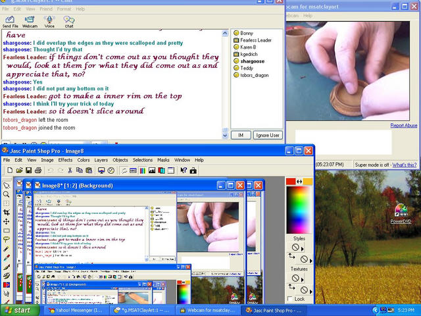Image resolution: width=421 pixels, height=316 pixels.
Task: Select the Zoom magnifier tool
Action: point(7,194)
